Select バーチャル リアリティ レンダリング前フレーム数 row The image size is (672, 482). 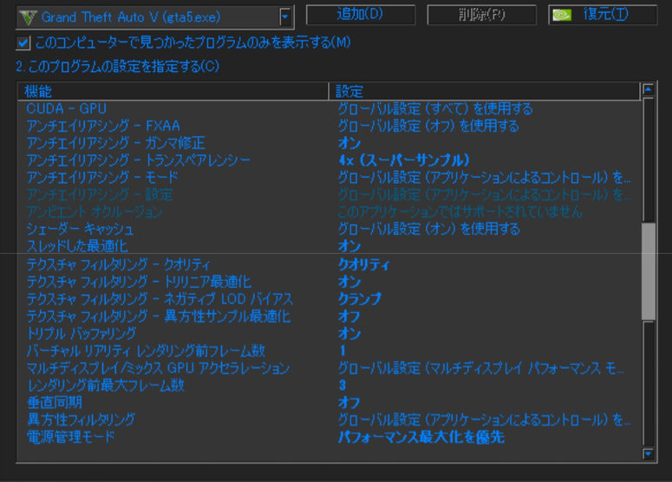click(x=329, y=351)
